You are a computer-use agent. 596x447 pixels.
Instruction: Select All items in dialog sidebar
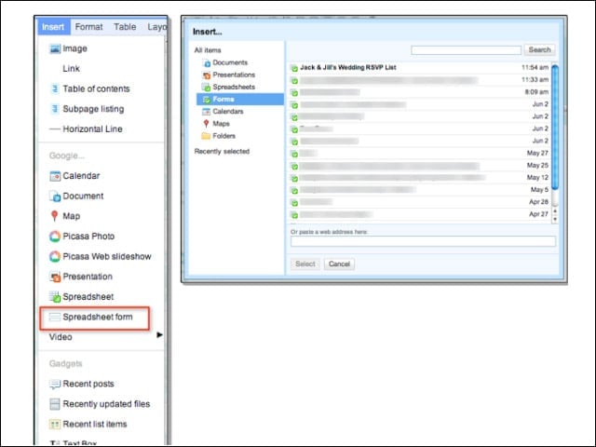[208, 50]
